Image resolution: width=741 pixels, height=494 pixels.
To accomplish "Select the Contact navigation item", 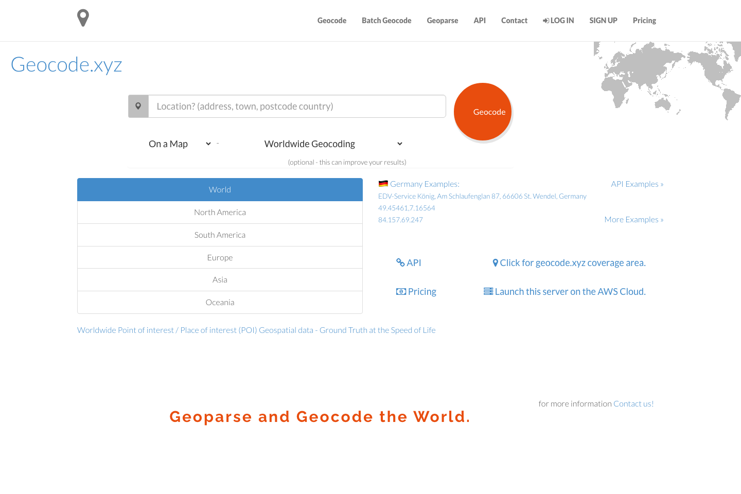I will pos(514,21).
